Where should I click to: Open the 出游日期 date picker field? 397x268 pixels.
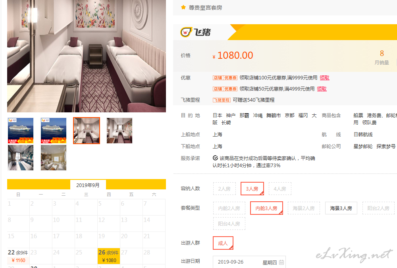coord(249,262)
